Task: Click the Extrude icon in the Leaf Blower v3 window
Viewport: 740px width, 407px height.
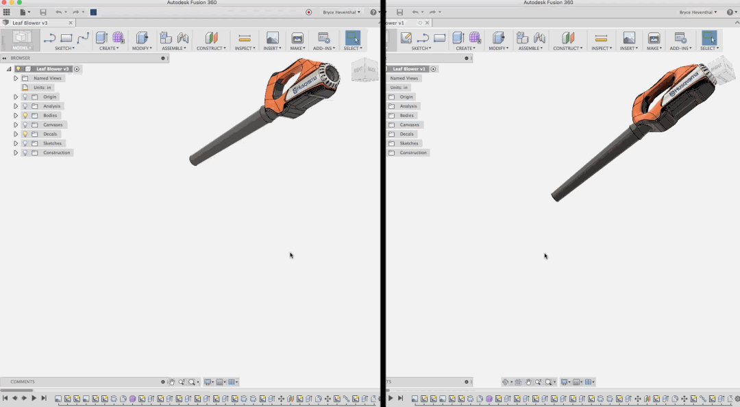Action: click(x=101, y=38)
